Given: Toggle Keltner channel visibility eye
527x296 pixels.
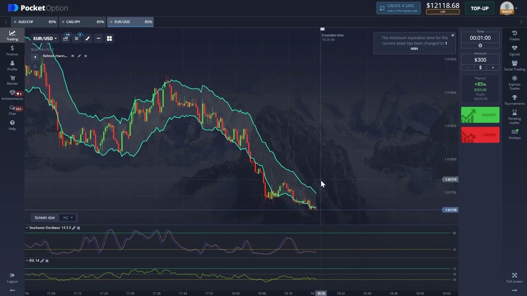Looking at the screenshot, I should [72, 56].
